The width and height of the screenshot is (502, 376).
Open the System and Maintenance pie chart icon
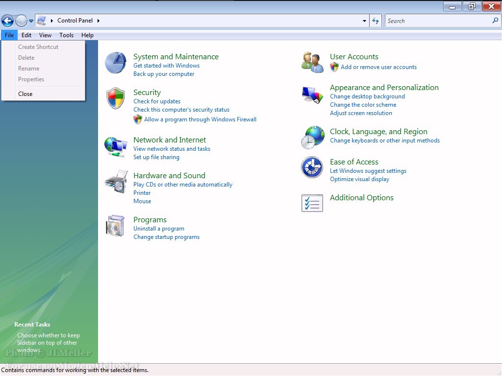(x=116, y=63)
